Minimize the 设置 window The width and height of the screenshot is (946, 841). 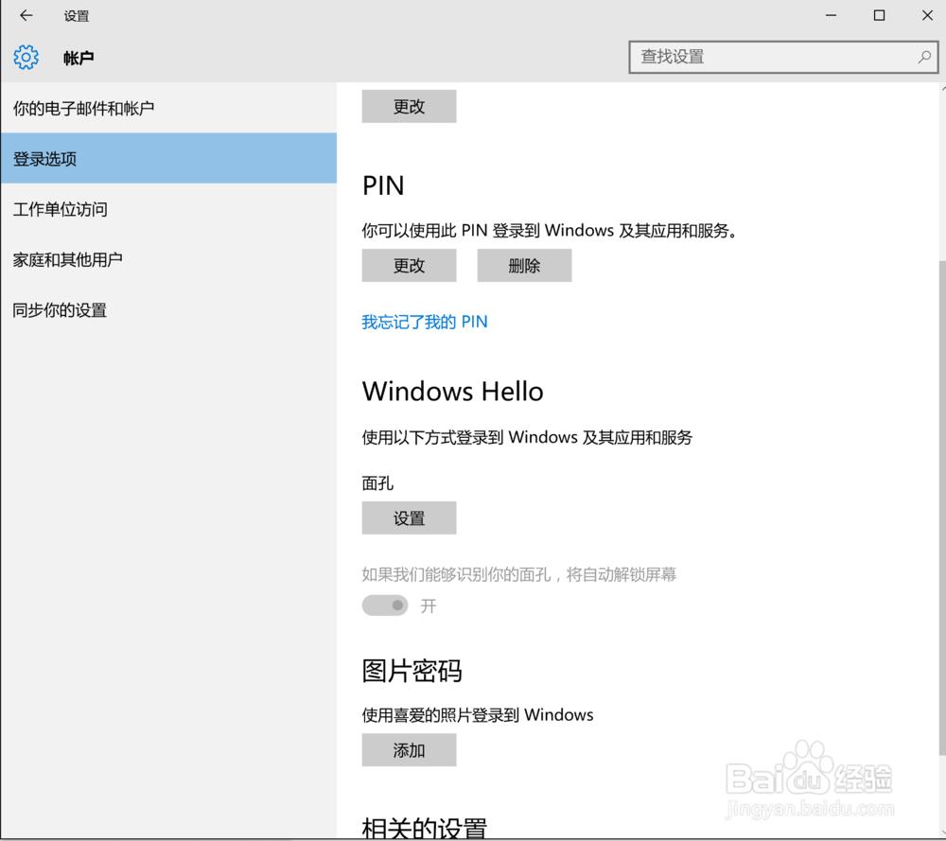(832, 16)
